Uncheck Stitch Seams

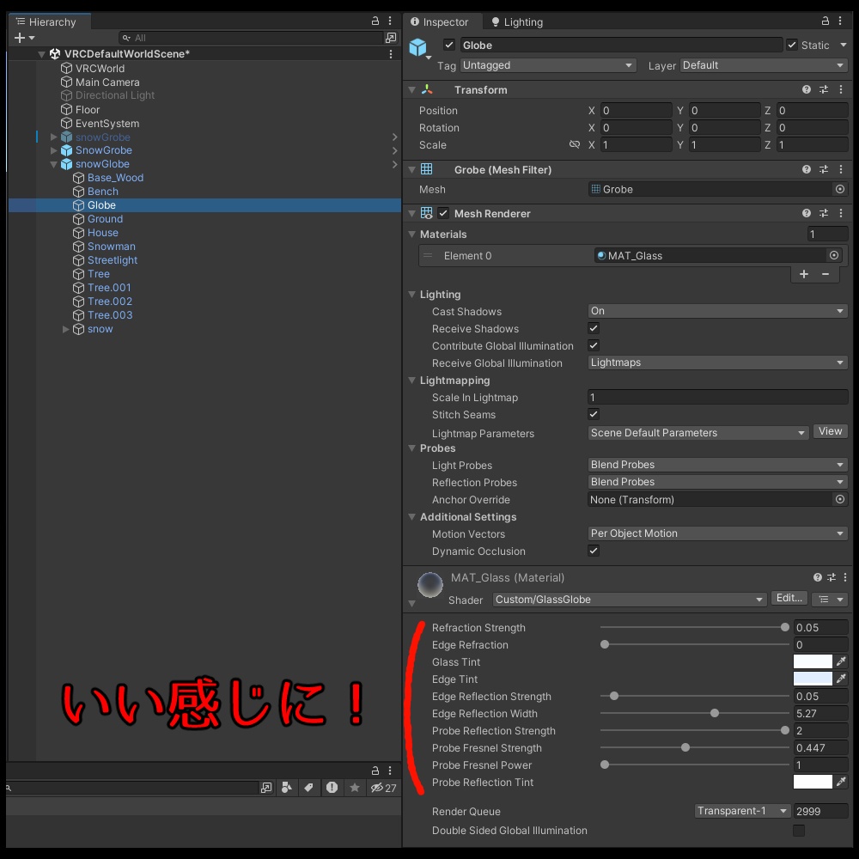point(594,414)
